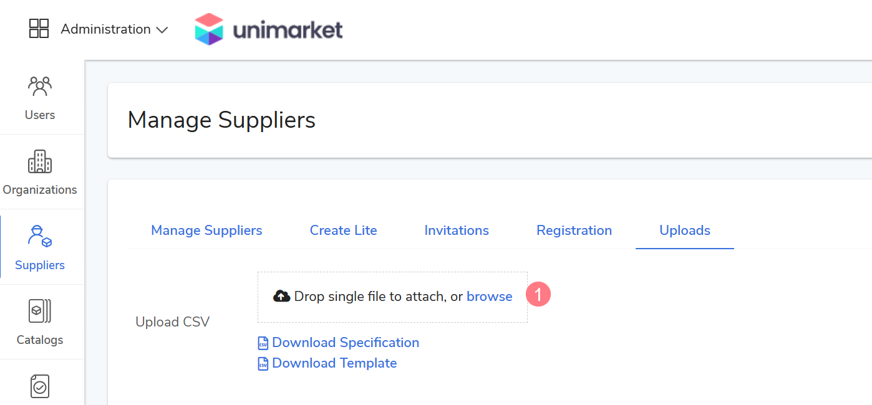Open the Registration tab

click(574, 231)
